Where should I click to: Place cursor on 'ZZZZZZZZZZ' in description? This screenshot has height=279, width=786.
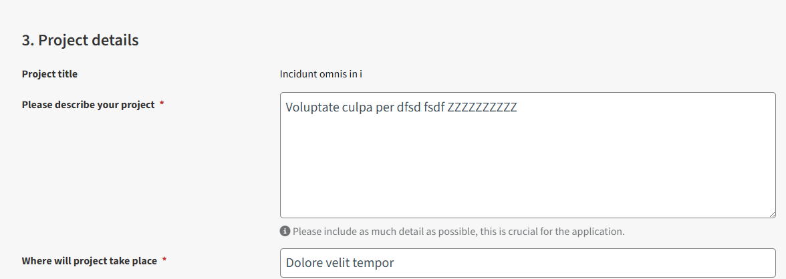(482, 107)
